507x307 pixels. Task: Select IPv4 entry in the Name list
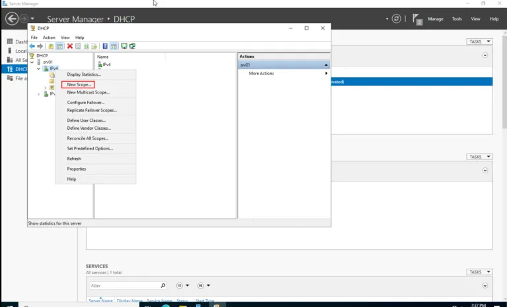click(x=104, y=65)
